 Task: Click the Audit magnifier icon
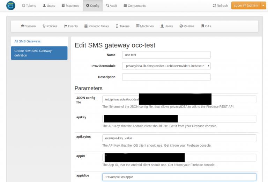[x=107, y=6]
